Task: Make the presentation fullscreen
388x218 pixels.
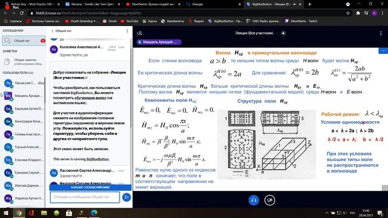Action: point(385,188)
